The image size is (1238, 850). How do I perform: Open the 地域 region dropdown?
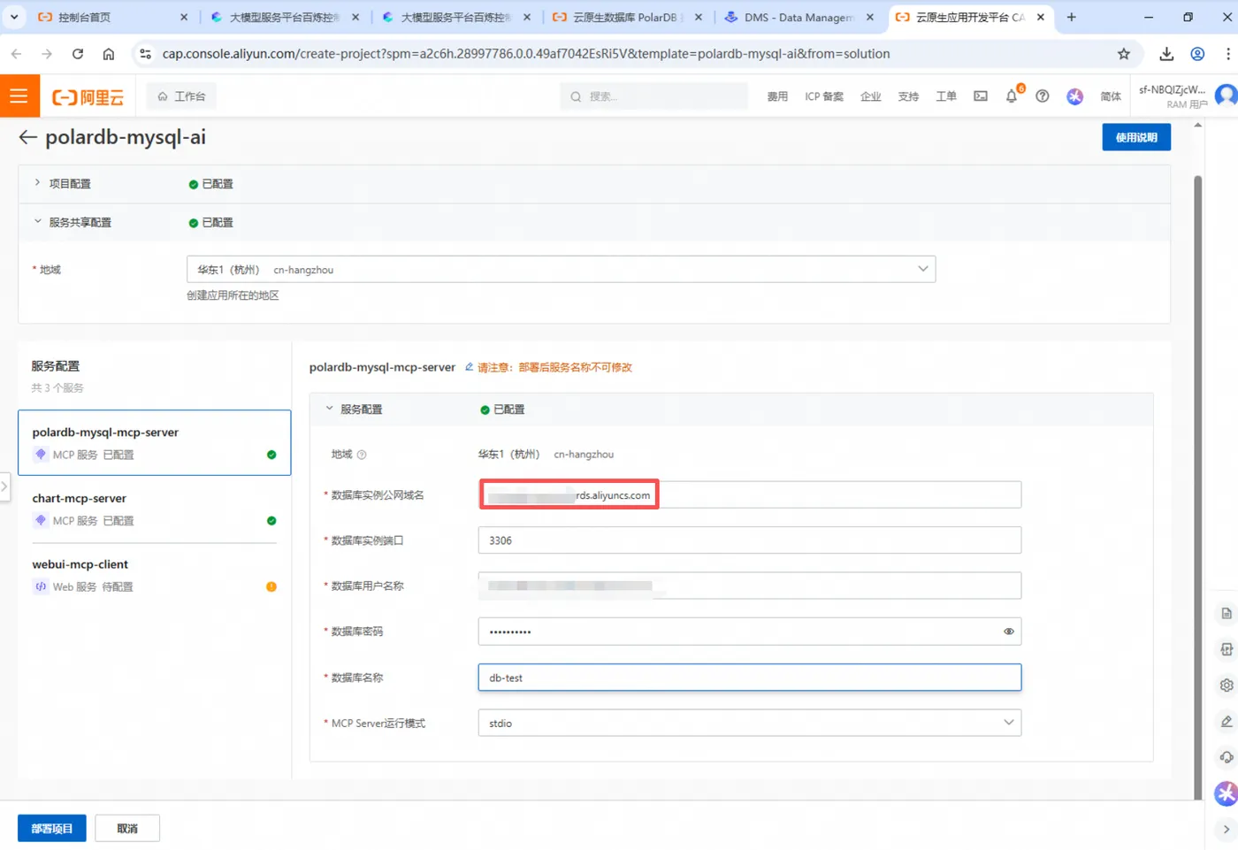point(561,270)
